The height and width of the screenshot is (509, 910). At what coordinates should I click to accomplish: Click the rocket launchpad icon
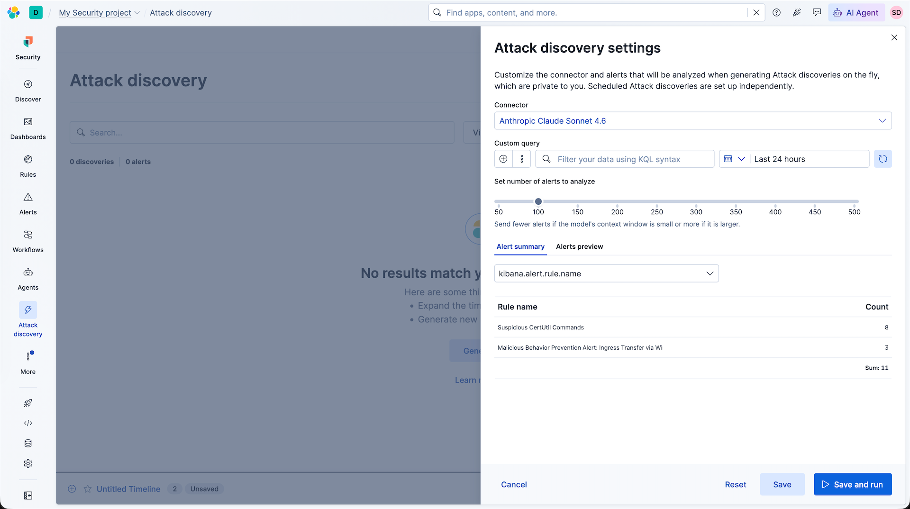pyautogui.click(x=28, y=403)
